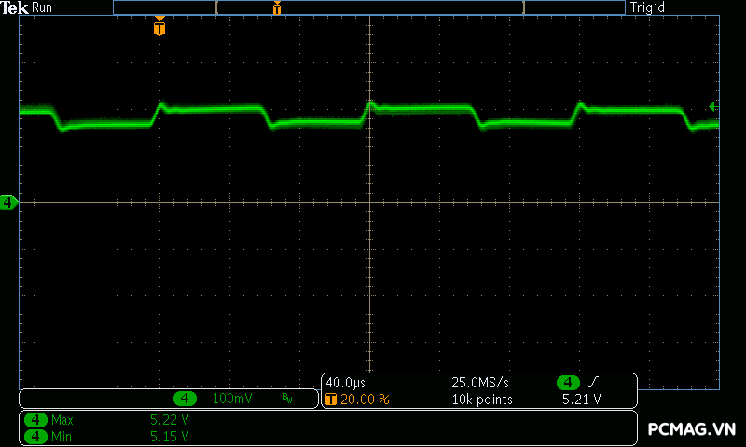Screen dimensions: 746x447
Task: Click the rising edge trigger slope icon
Action: click(x=595, y=383)
